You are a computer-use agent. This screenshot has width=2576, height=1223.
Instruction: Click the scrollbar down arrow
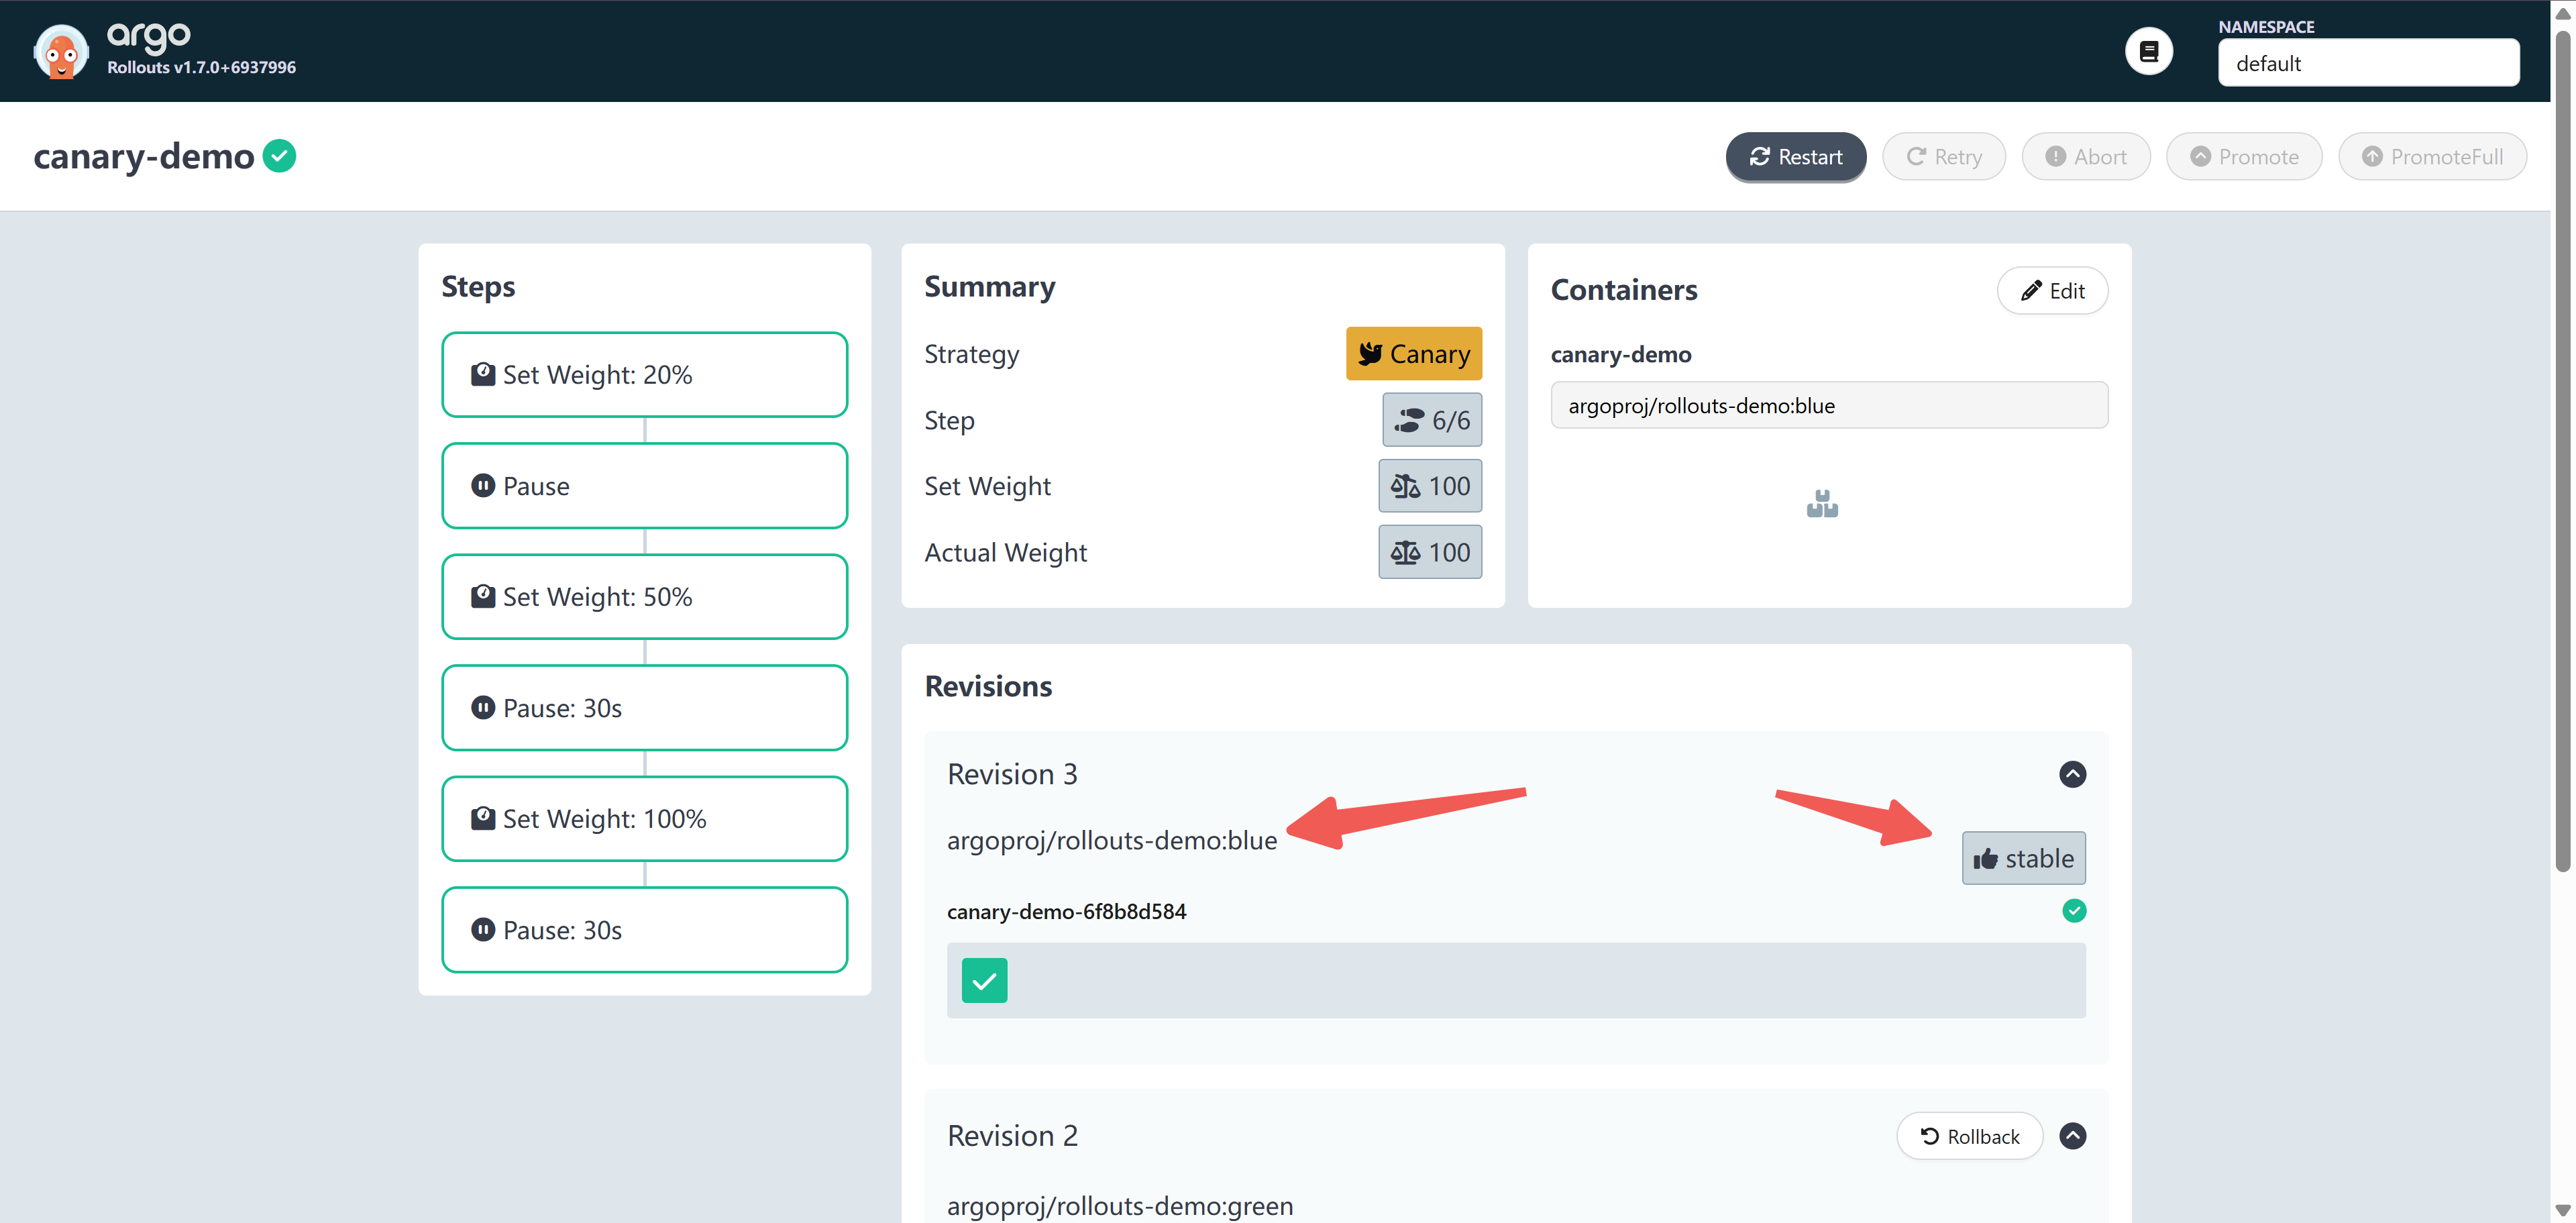click(2562, 1210)
